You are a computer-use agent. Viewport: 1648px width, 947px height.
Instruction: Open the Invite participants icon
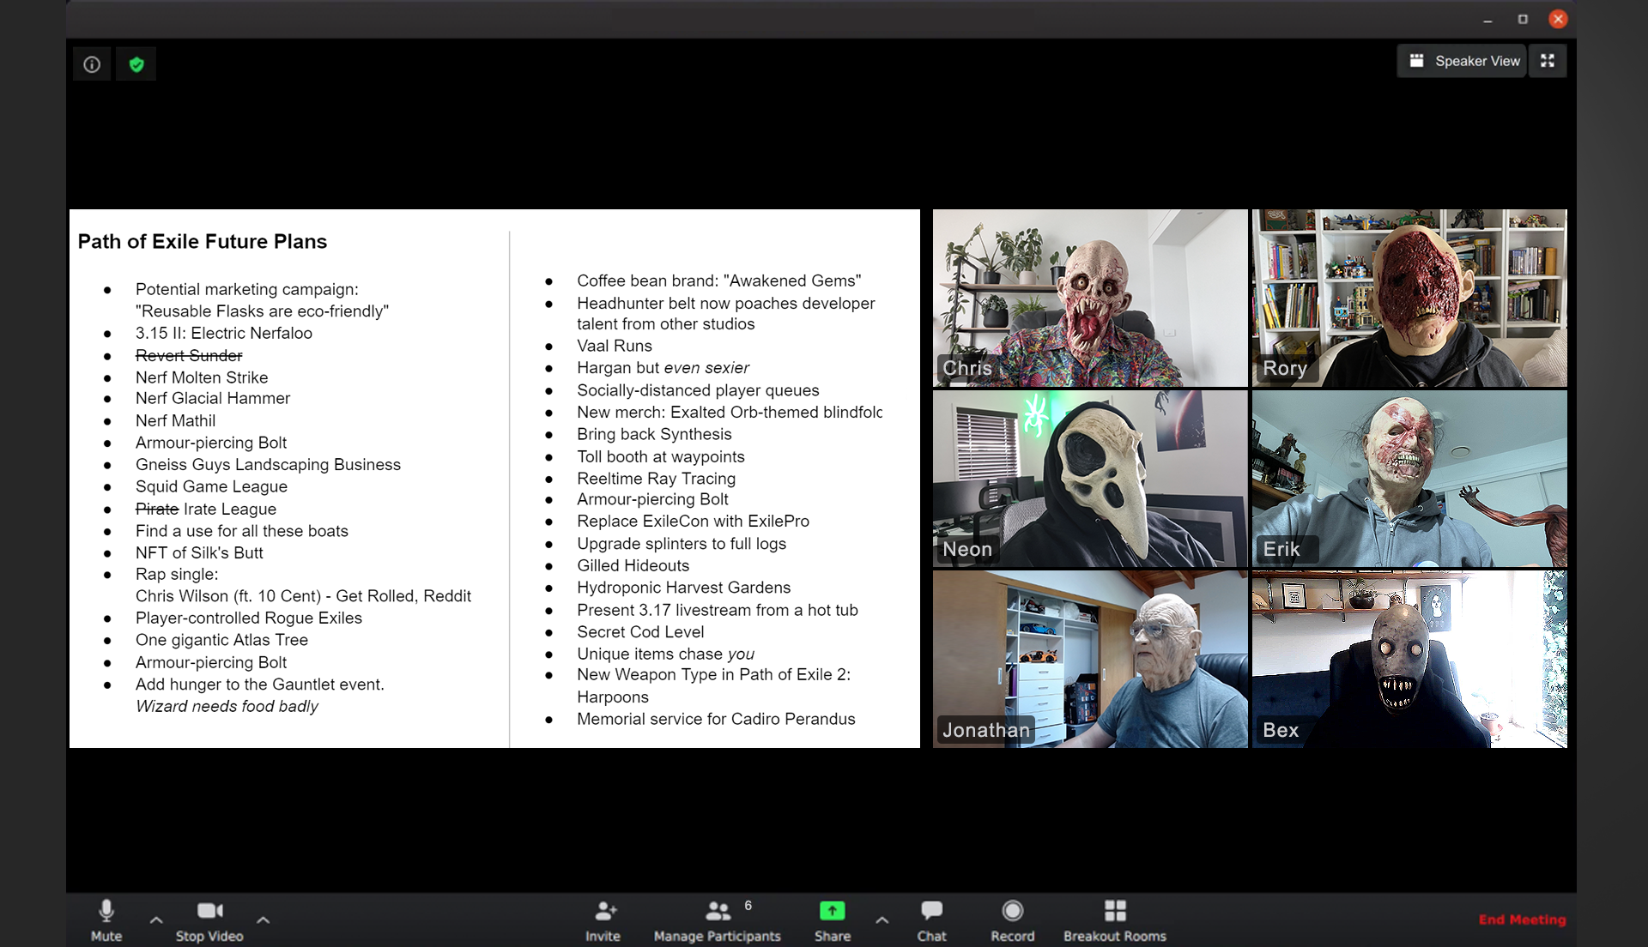(x=604, y=911)
